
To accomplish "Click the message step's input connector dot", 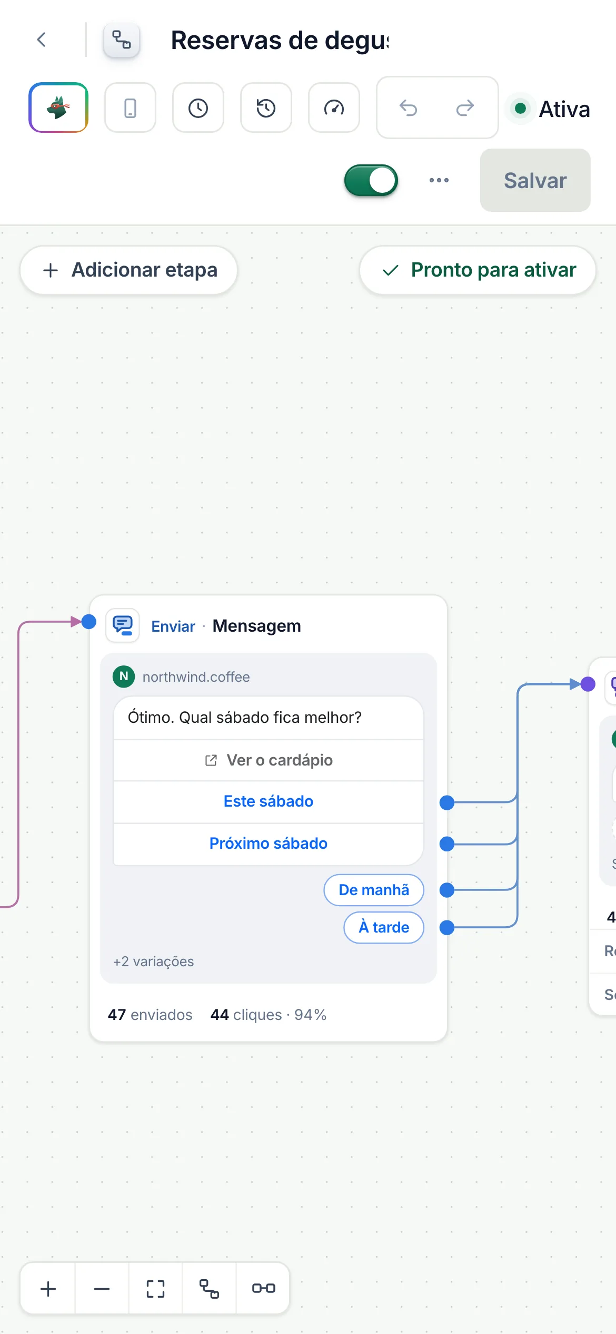I will click(89, 622).
